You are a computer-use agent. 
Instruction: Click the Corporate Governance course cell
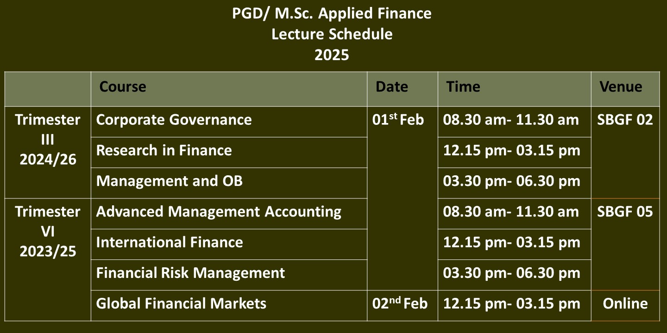tap(229, 122)
